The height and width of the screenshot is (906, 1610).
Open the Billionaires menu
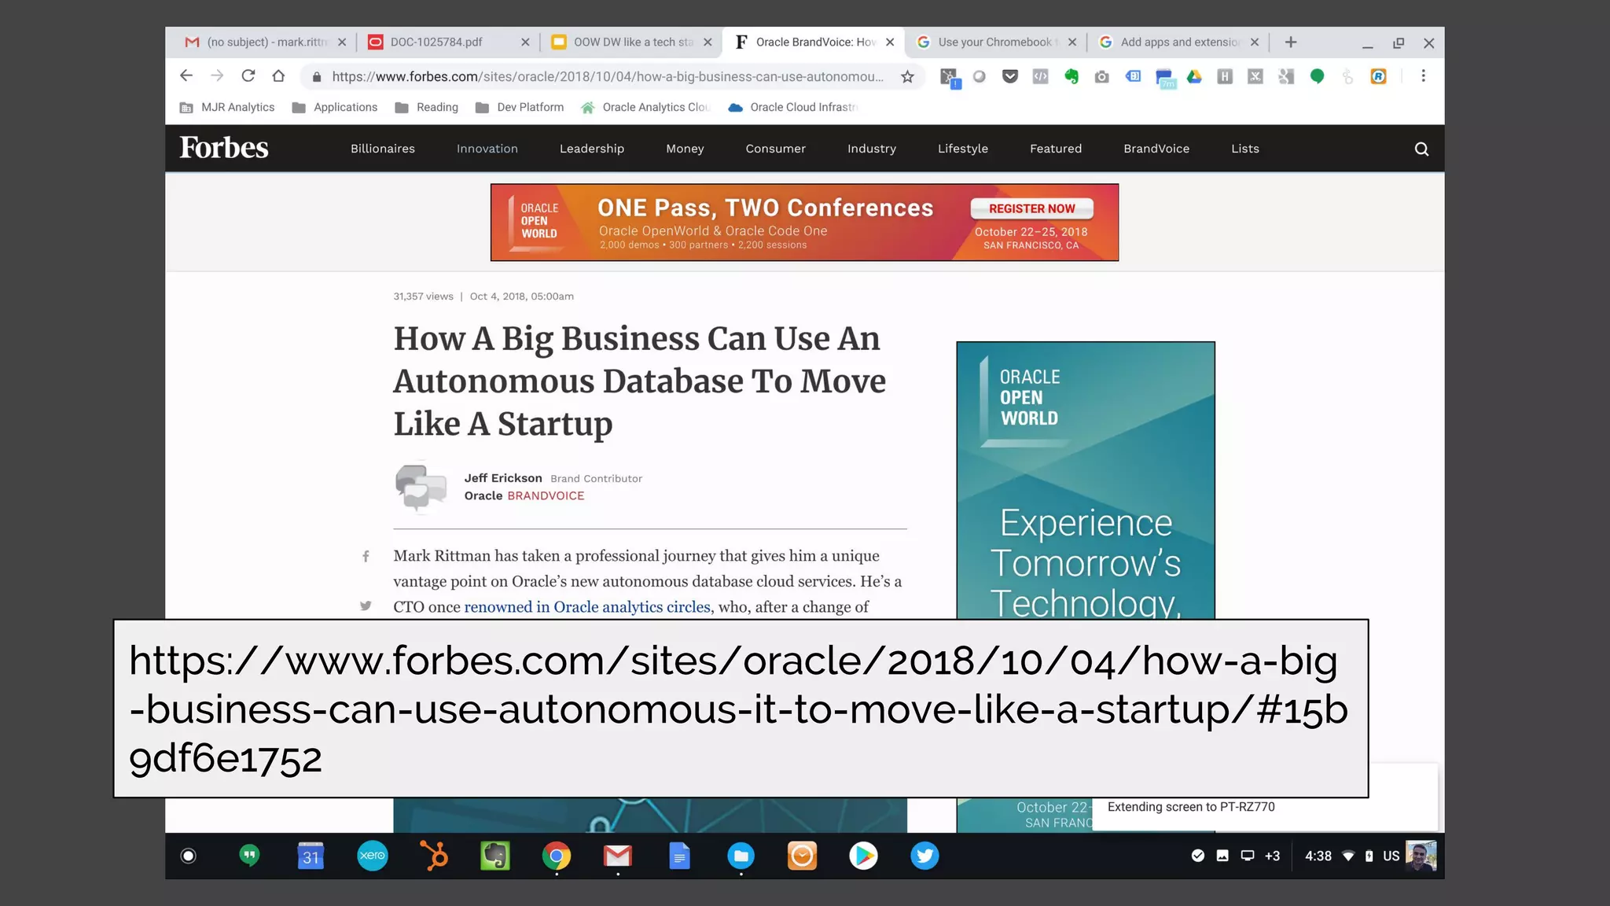pos(383,149)
